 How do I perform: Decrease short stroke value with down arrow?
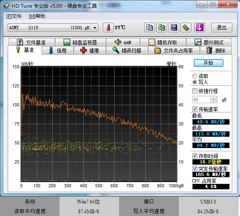click(x=214, y=101)
